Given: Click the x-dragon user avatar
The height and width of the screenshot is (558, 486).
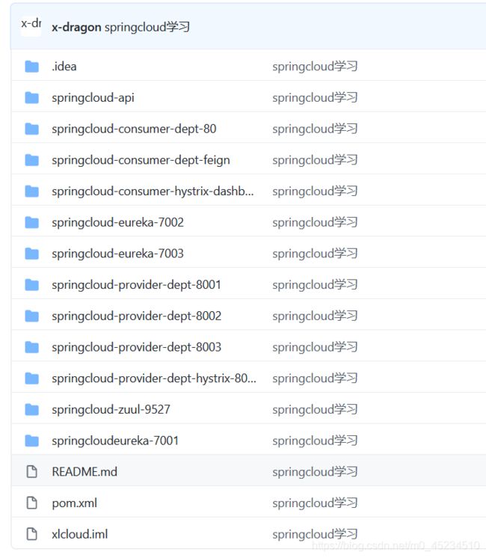Looking at the screenshot, I should [31, 26].
